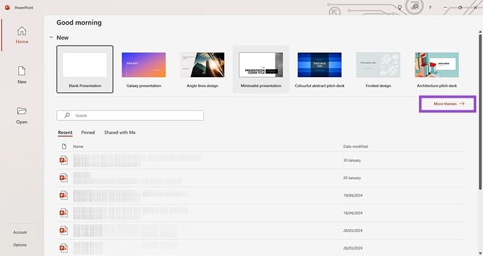Screen dimensions: 483x256
Task: Click the file type column icon header
Action: [64, 146]
